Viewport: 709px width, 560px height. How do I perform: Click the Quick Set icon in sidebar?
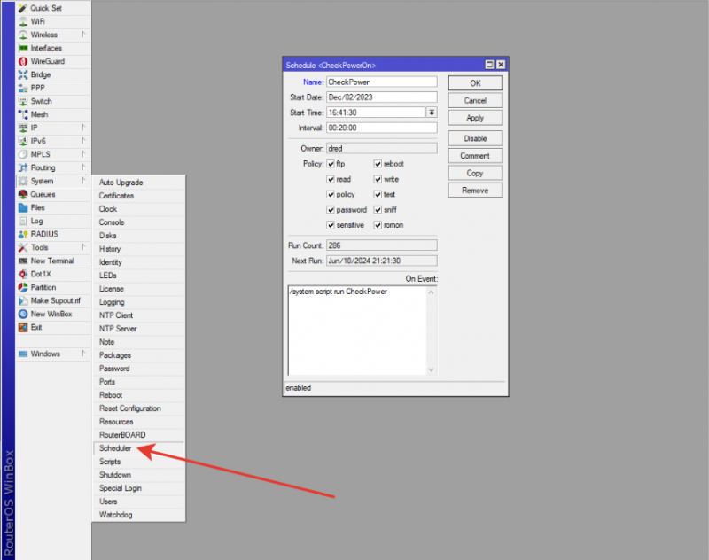23,8
